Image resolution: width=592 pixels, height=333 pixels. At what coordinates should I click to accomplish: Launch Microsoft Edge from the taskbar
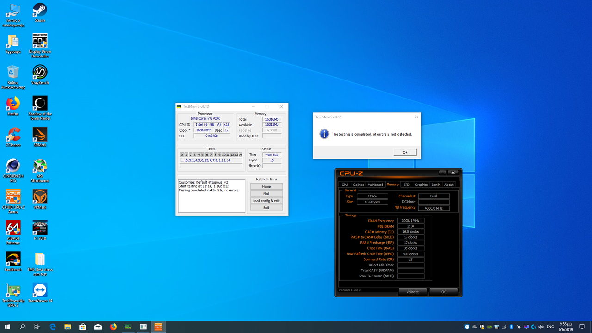[x=53, y=327]
